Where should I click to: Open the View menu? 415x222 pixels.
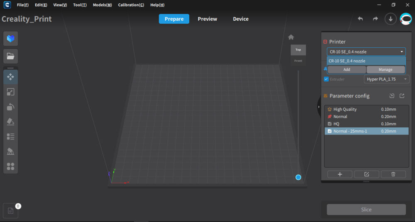tap(60, 5)
